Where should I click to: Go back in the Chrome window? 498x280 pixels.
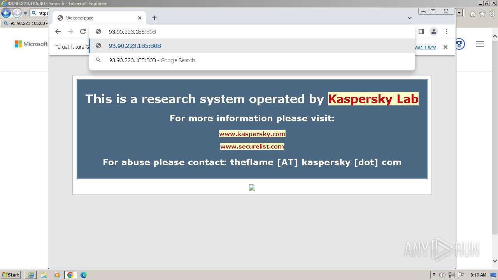click(x=58, y=32)
